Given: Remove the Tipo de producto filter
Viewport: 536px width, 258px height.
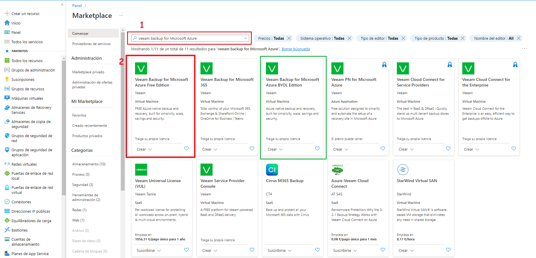Looking at the screenshot, I should click(x=463, y=38).
